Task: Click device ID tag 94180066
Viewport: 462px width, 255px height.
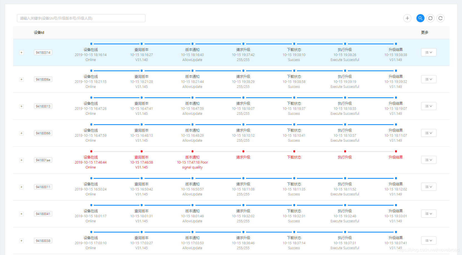Action: click(x=43, y=133)
